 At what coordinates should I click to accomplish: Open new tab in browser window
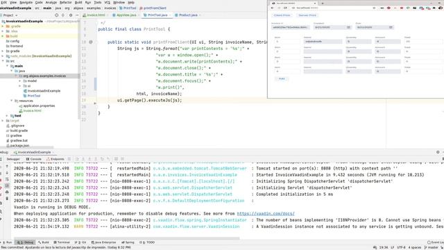coord(323,3)
